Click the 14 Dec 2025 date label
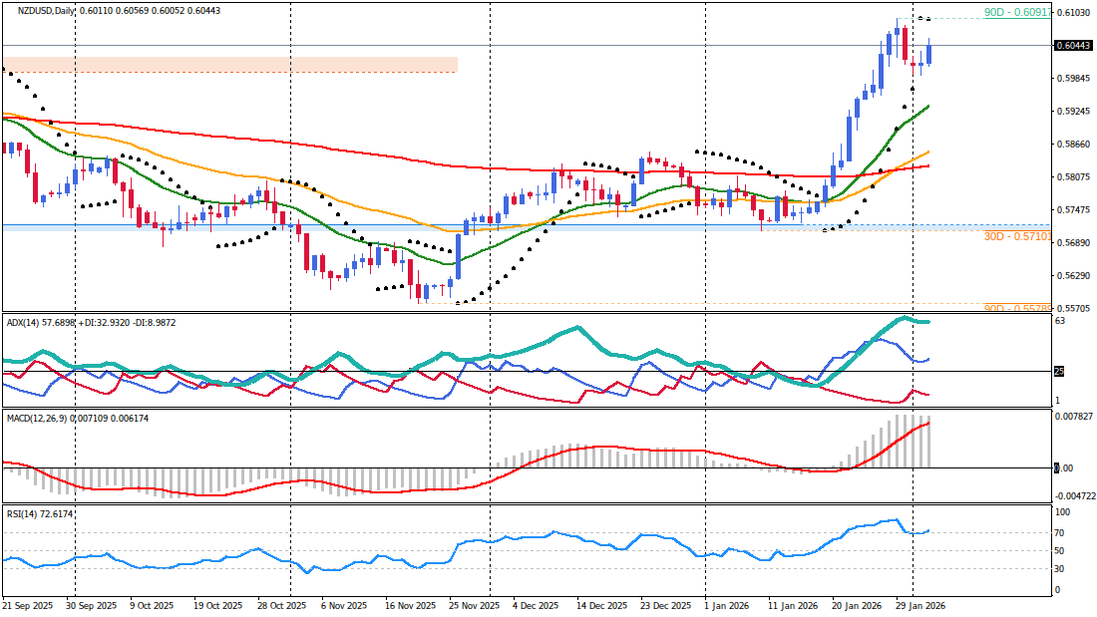This screenshot has width=1097, height=617. click(601, 606)
